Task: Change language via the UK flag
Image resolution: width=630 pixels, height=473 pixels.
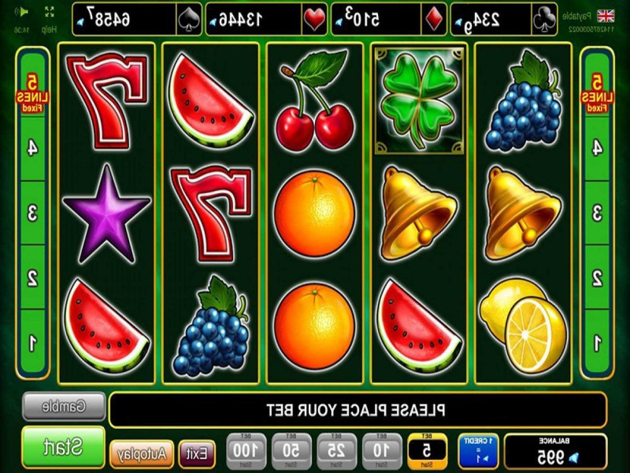Action: pyautogui.click(x=605, y=16)
